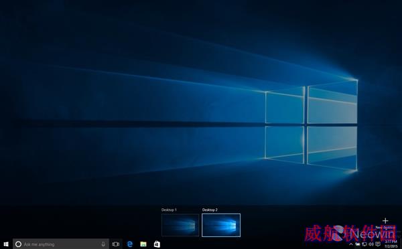
Task: Check the battery tray icon
Action: pos(358,244)
